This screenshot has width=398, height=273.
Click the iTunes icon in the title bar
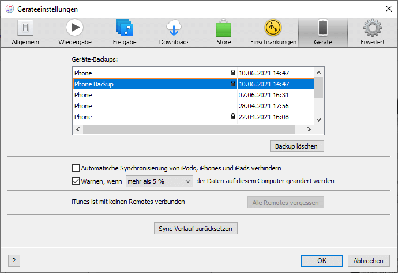pyautogui.click(x=10, y=9)
